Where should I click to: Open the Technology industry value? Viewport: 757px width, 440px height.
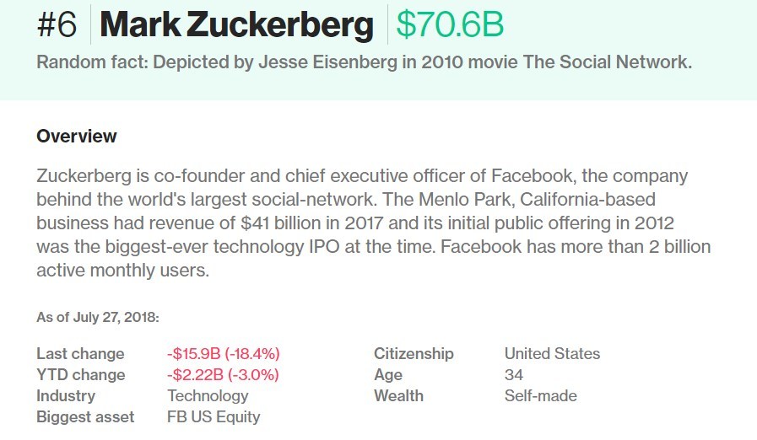208,396
